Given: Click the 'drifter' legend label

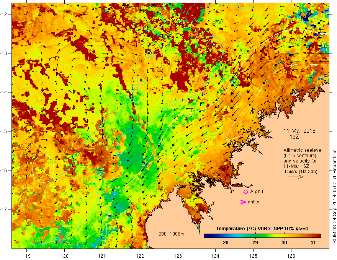Looking at the screenshot, I should (x=254, y=202).
